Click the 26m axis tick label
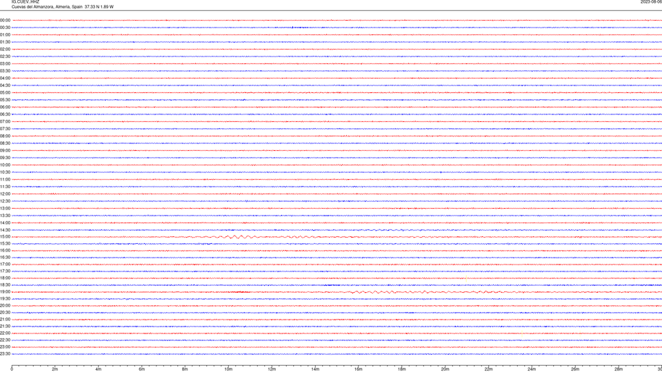This screenshot has width=662, height=372. pyautogui.click(x=575, y=369)
